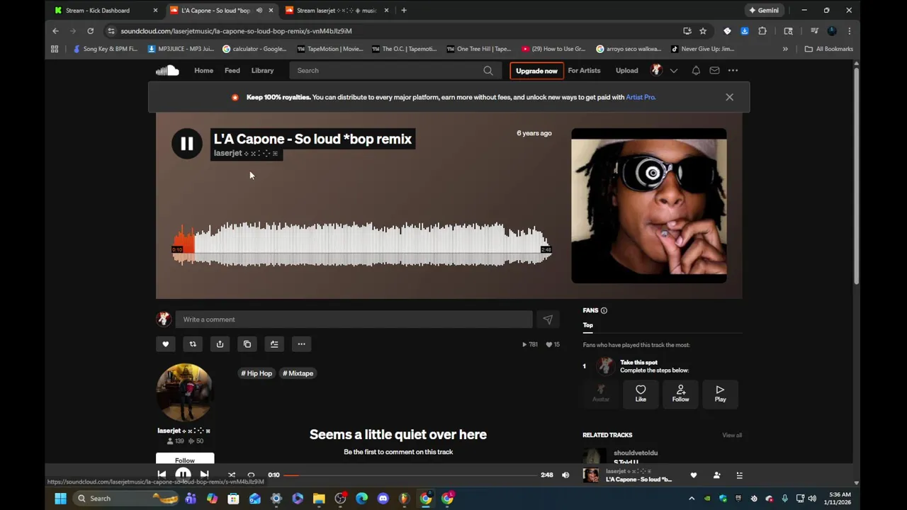
Task: Seek on the bottom player progress bar
Action: (x=410, y=475)
